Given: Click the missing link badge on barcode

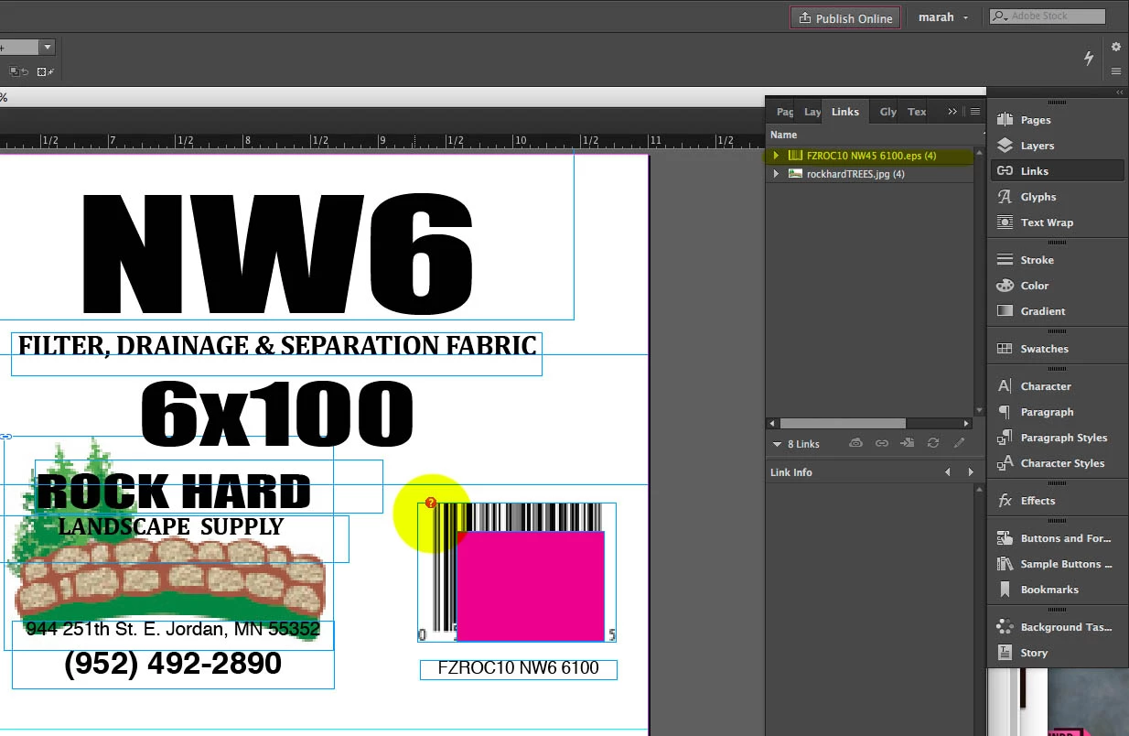Looking at the screenshot, I should (431, 503).
